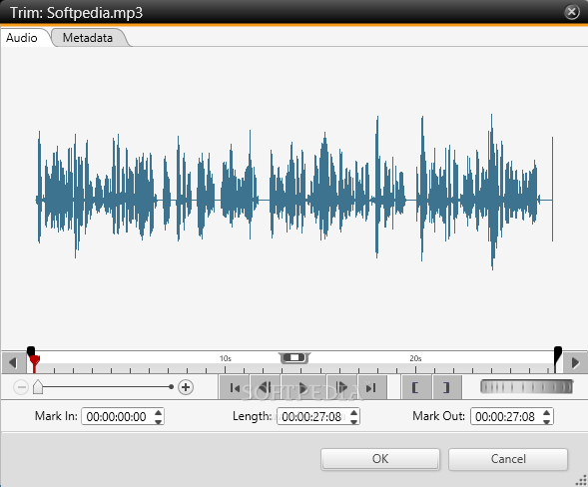This screenshot has height=487, width=588.
Task: Close the Trim dialog window
Action: click(571, 12)
